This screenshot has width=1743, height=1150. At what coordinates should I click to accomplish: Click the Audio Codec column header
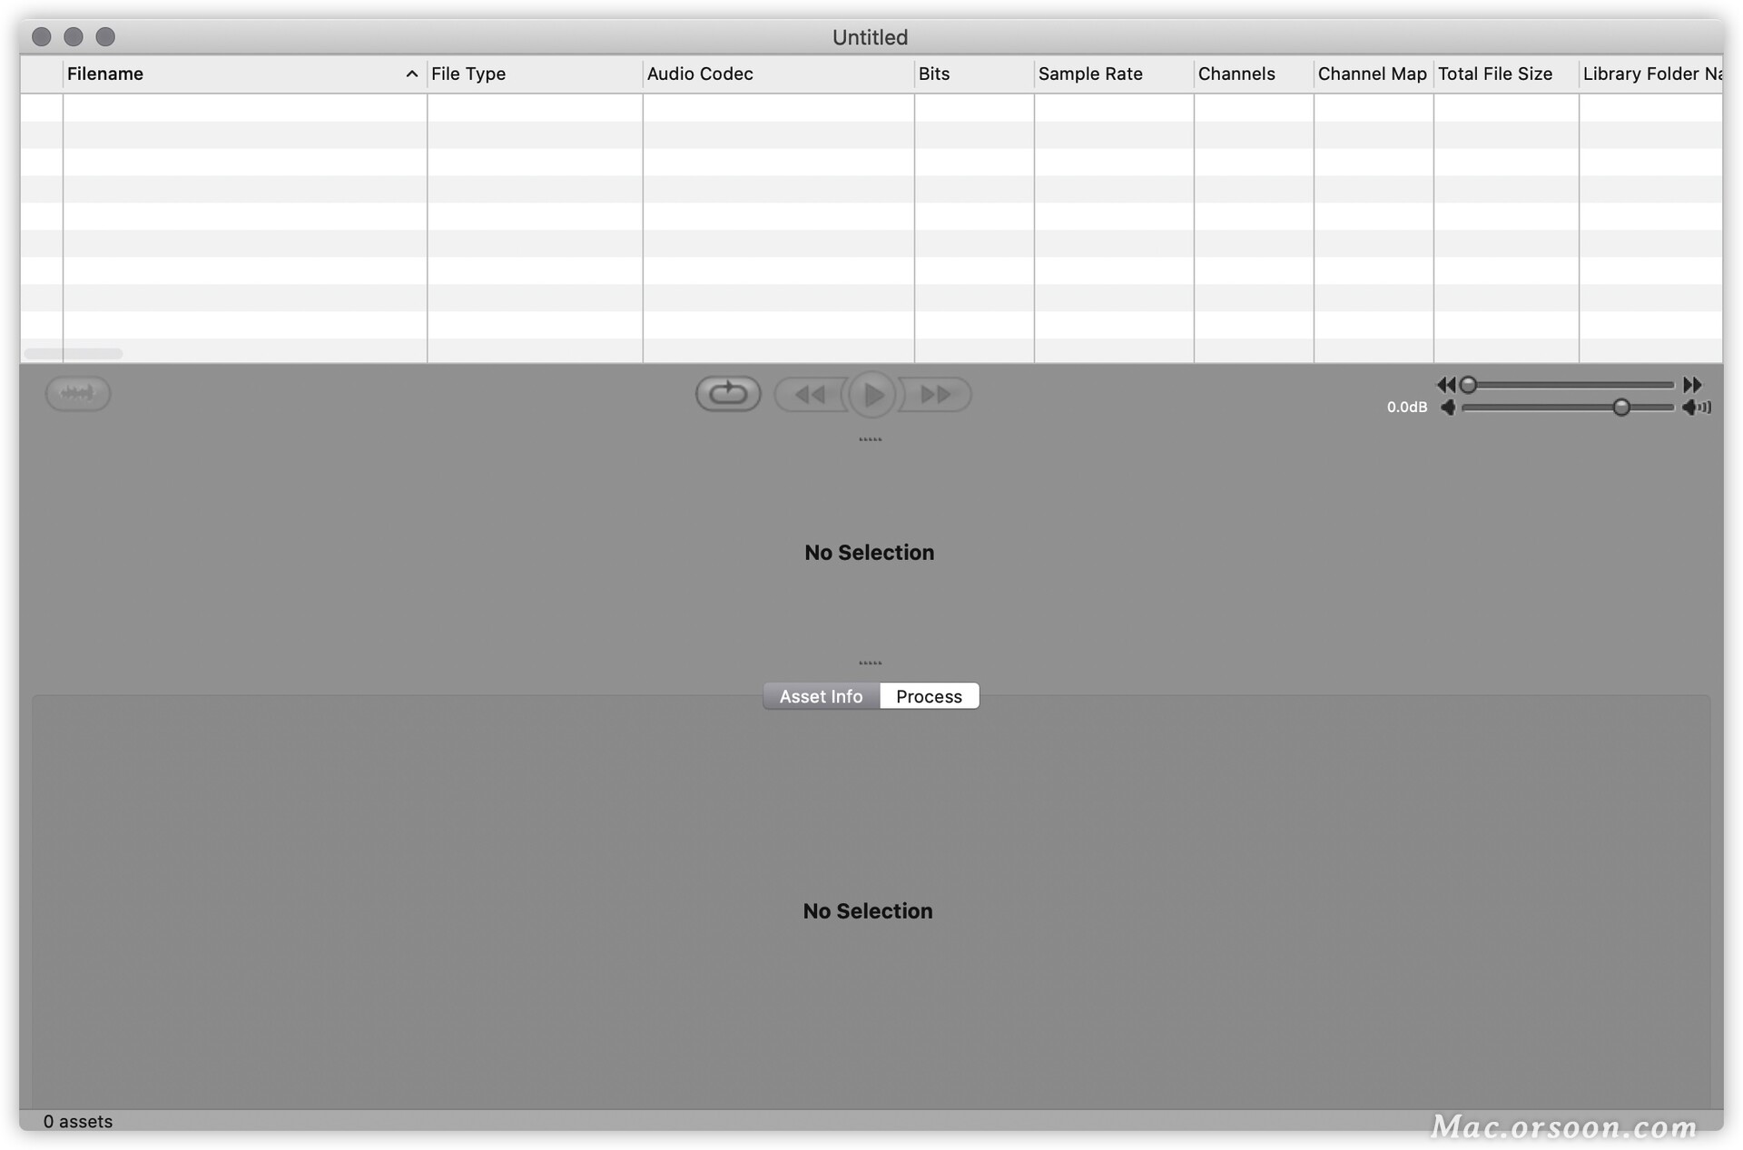779,74
